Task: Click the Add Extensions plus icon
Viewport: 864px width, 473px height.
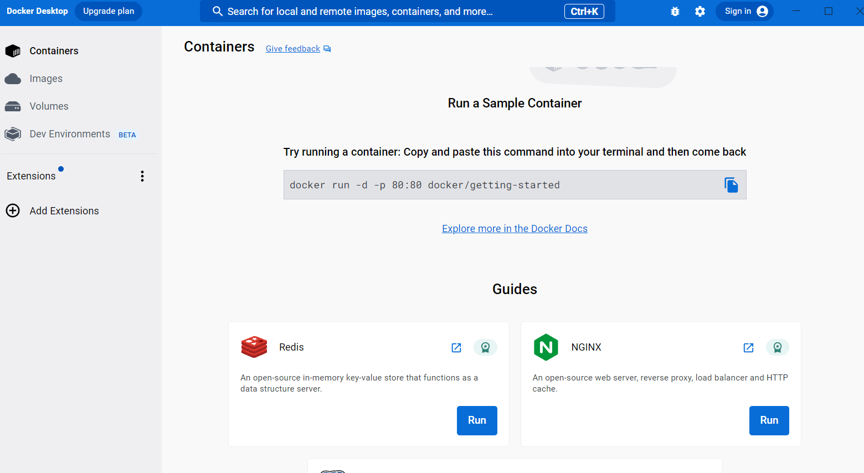Action: (13, 210)
